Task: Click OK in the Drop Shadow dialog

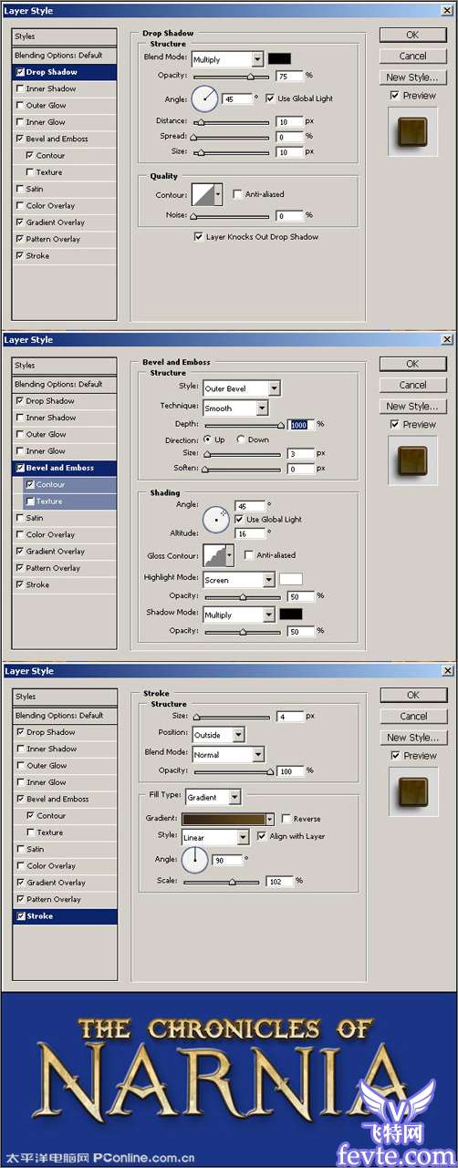Action: (x=412, y=35)
